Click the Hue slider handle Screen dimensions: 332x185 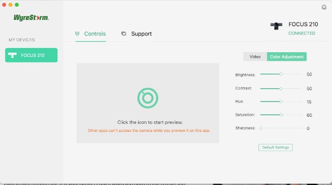click(281, 102)
